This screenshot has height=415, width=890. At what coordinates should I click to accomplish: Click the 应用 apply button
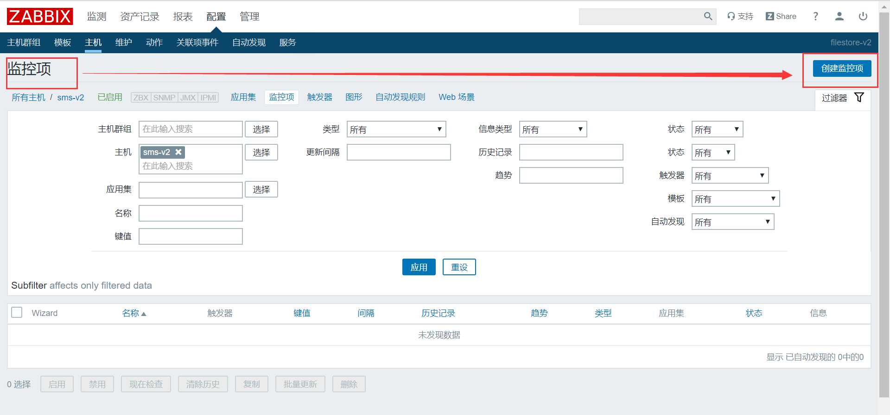pyautogui.click(x=419, y=267)
